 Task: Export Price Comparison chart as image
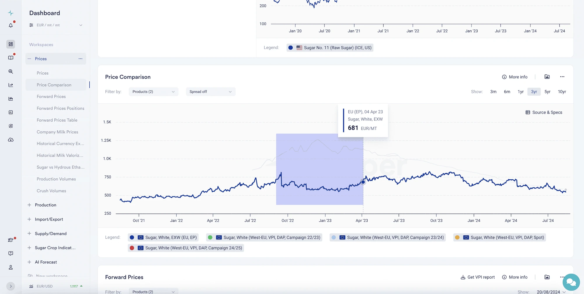coord(547,77)
